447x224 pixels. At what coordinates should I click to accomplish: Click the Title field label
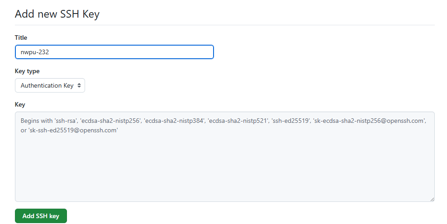[x=21, y=37]
